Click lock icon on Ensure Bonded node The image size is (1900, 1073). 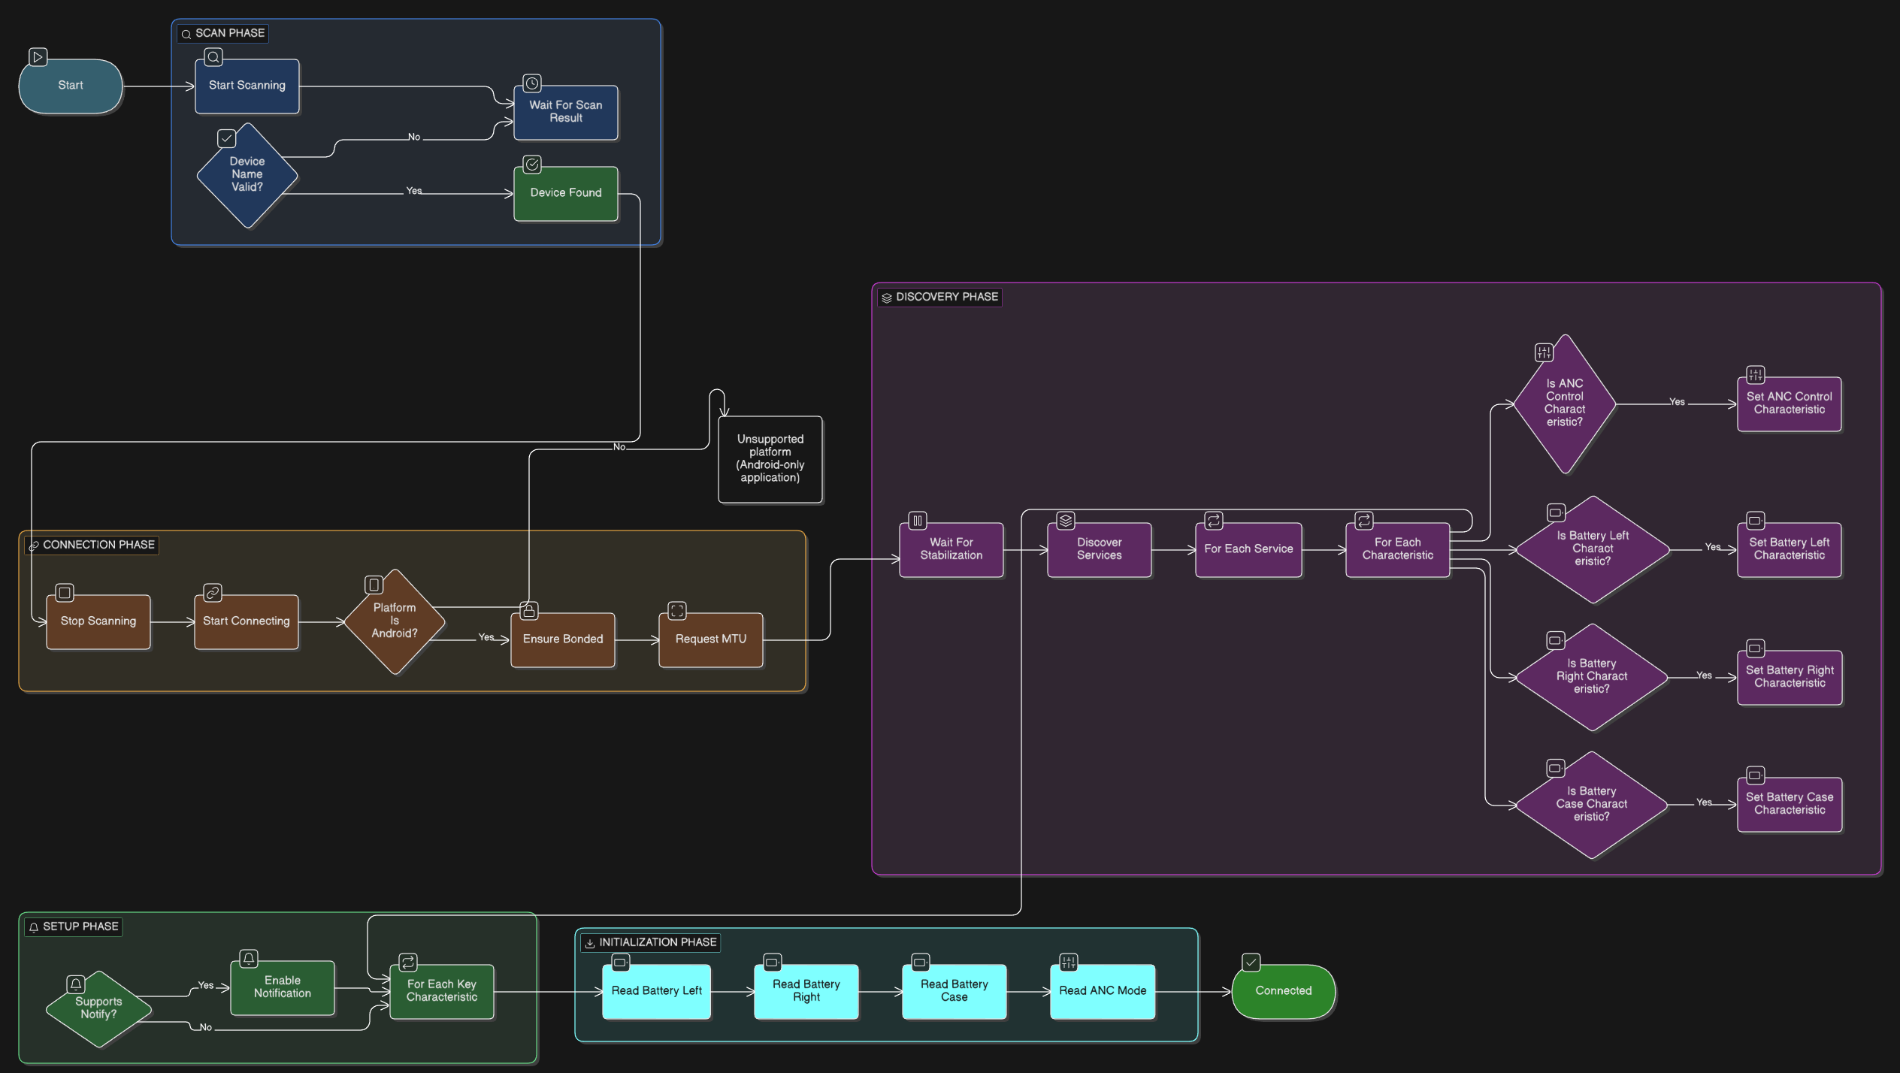point(529,611)
